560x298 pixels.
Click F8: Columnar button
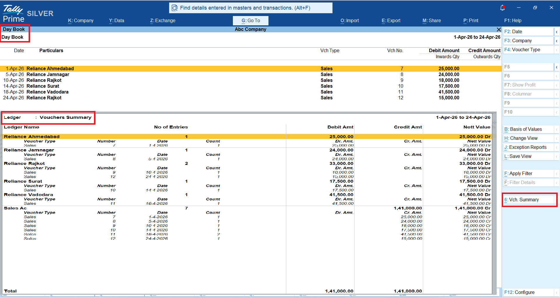528,94
